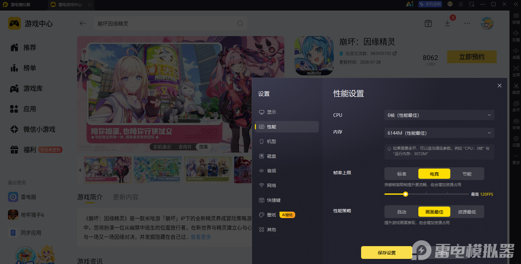Show 更多 tools in right sidebar
Screen dimensions: 521x264
516,159
